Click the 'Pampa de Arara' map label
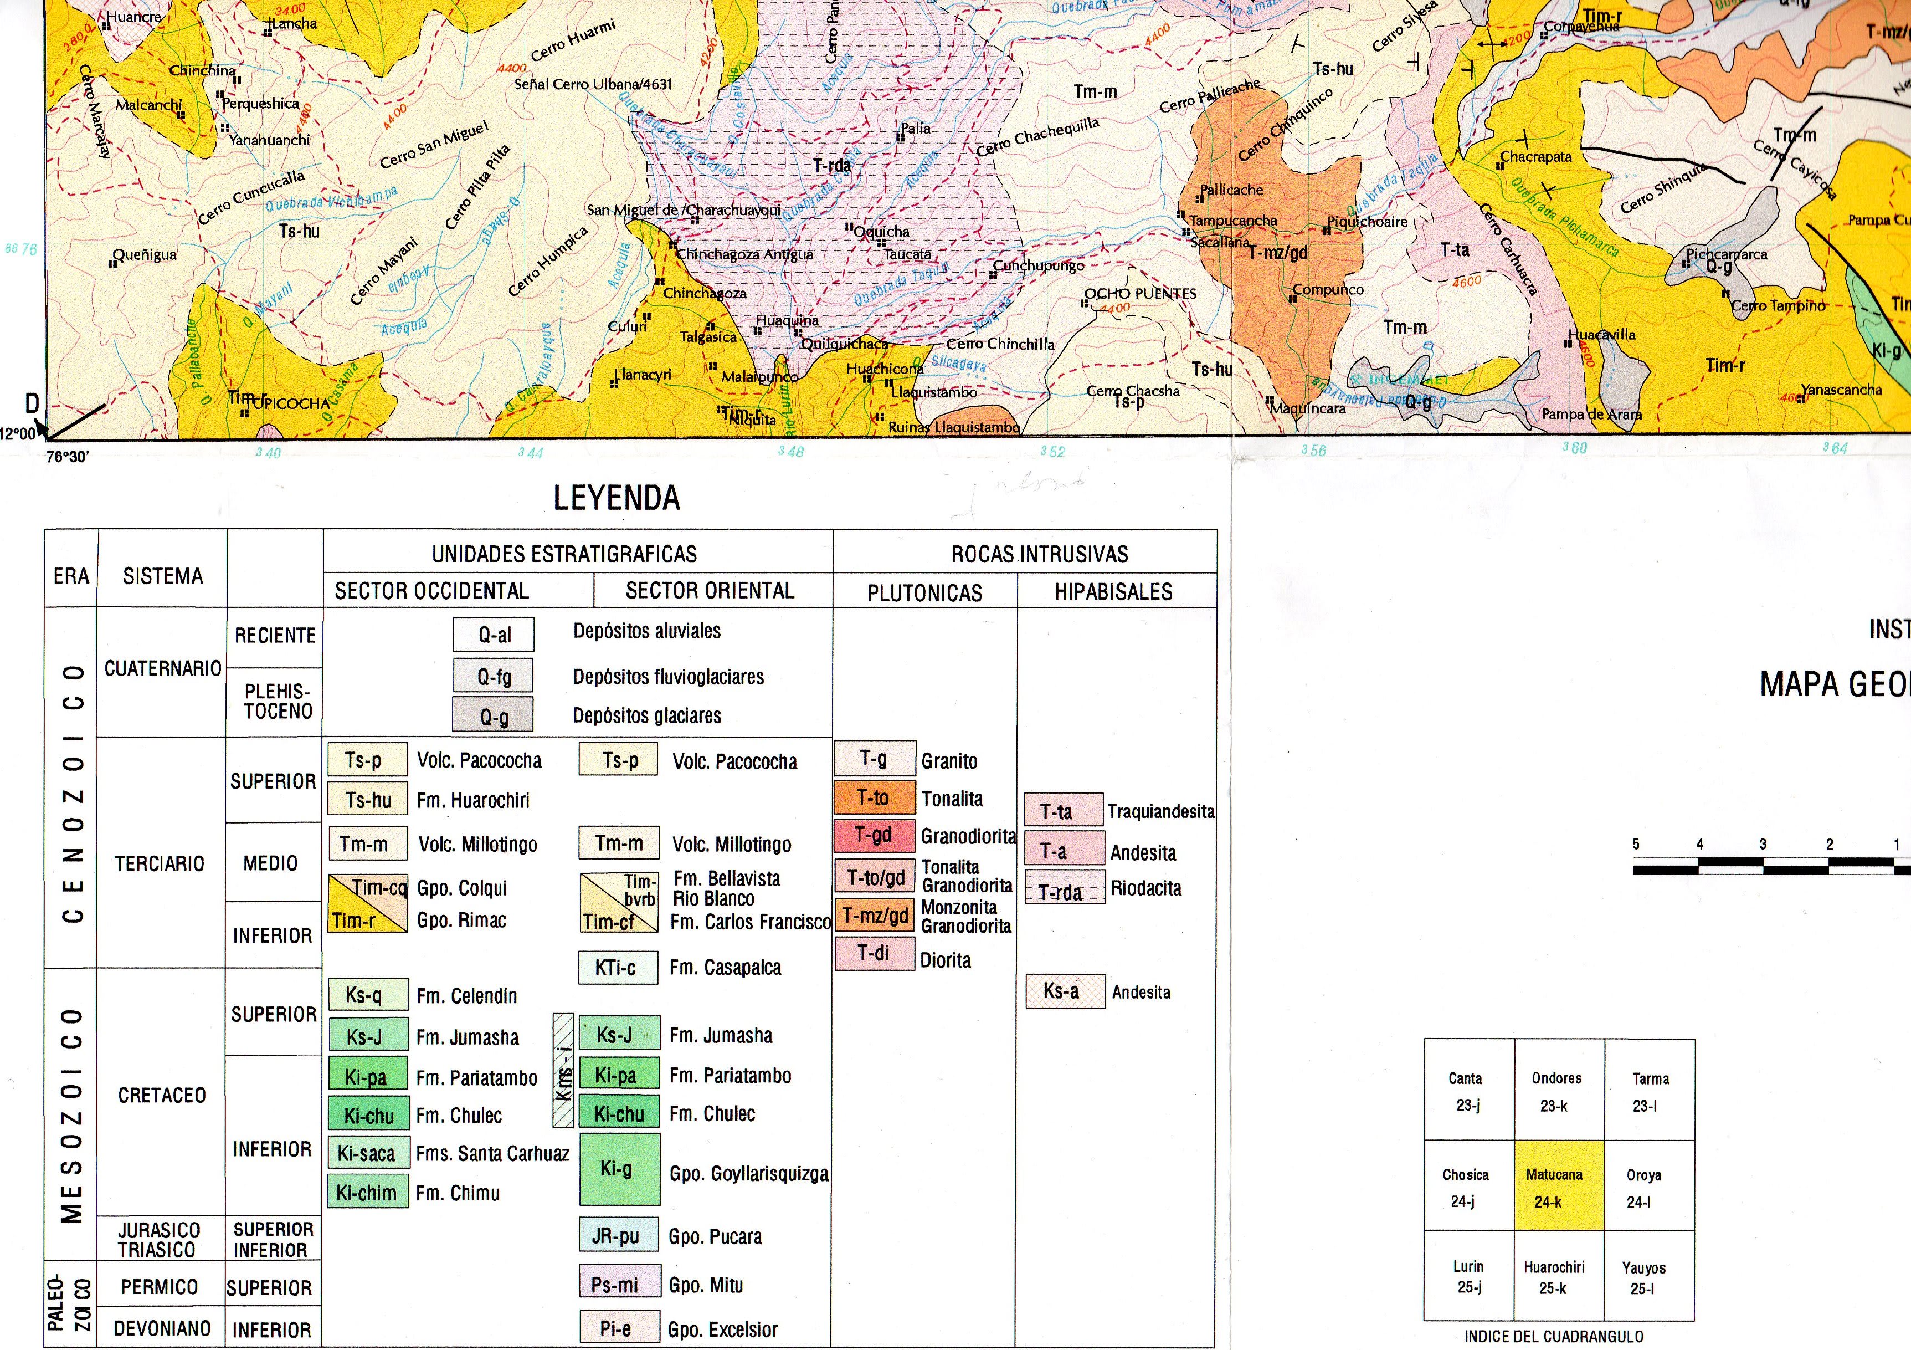The height and width of the screenshot is (1350, 1911). click(1591, 414)
